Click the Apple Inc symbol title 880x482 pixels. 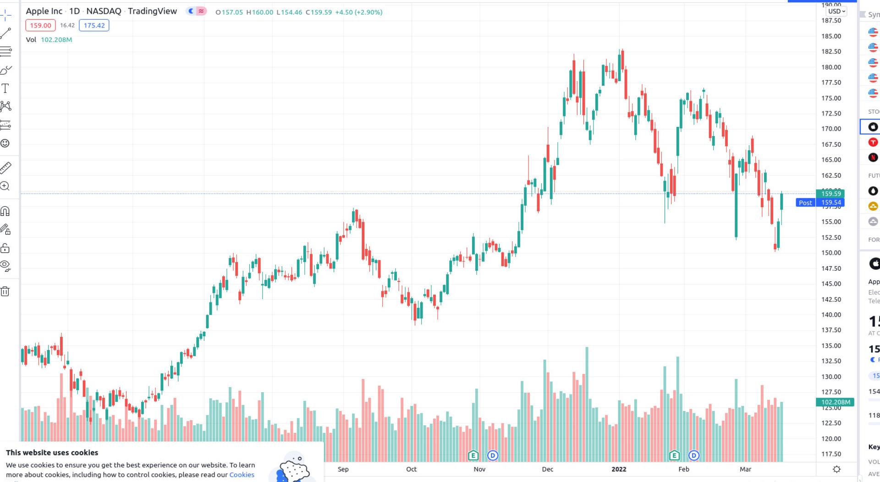click(44, 11)
